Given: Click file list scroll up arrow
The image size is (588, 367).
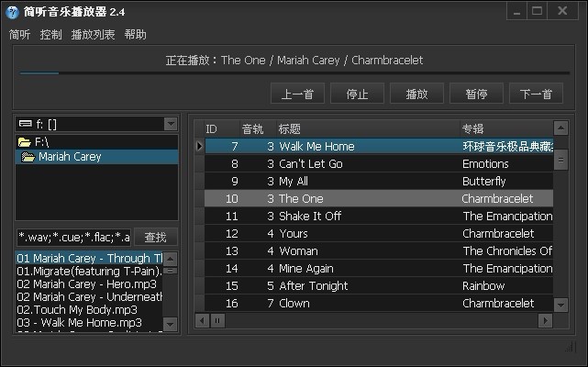Looking at the screenshot, I should pos(171,259).
